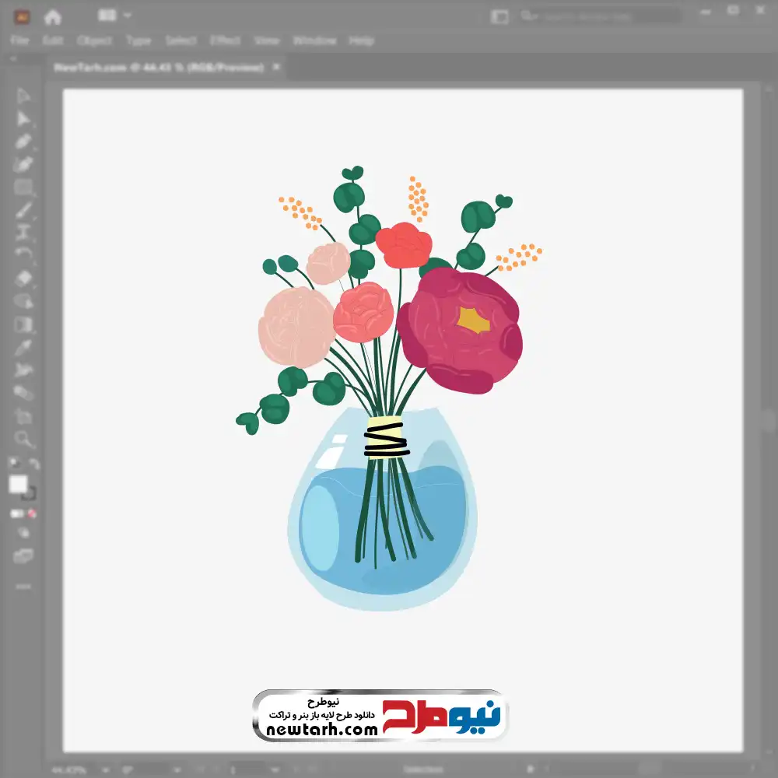Activate the Zoom magnifier tool

23,440
